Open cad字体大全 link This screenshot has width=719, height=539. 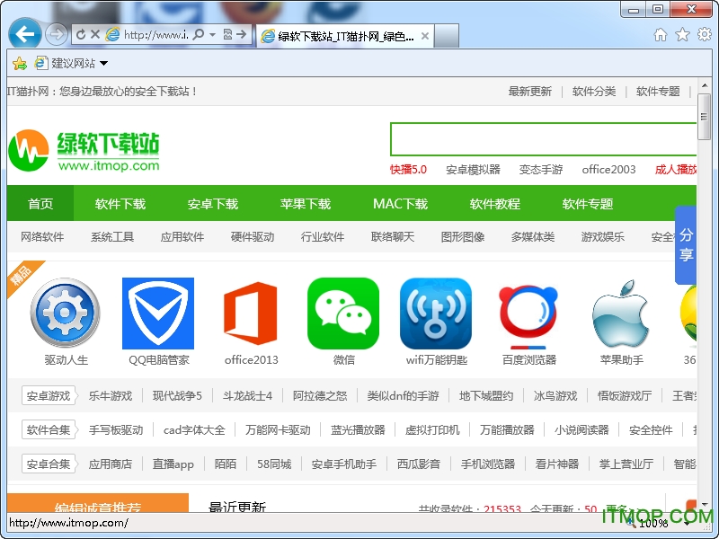coord(194,430)
